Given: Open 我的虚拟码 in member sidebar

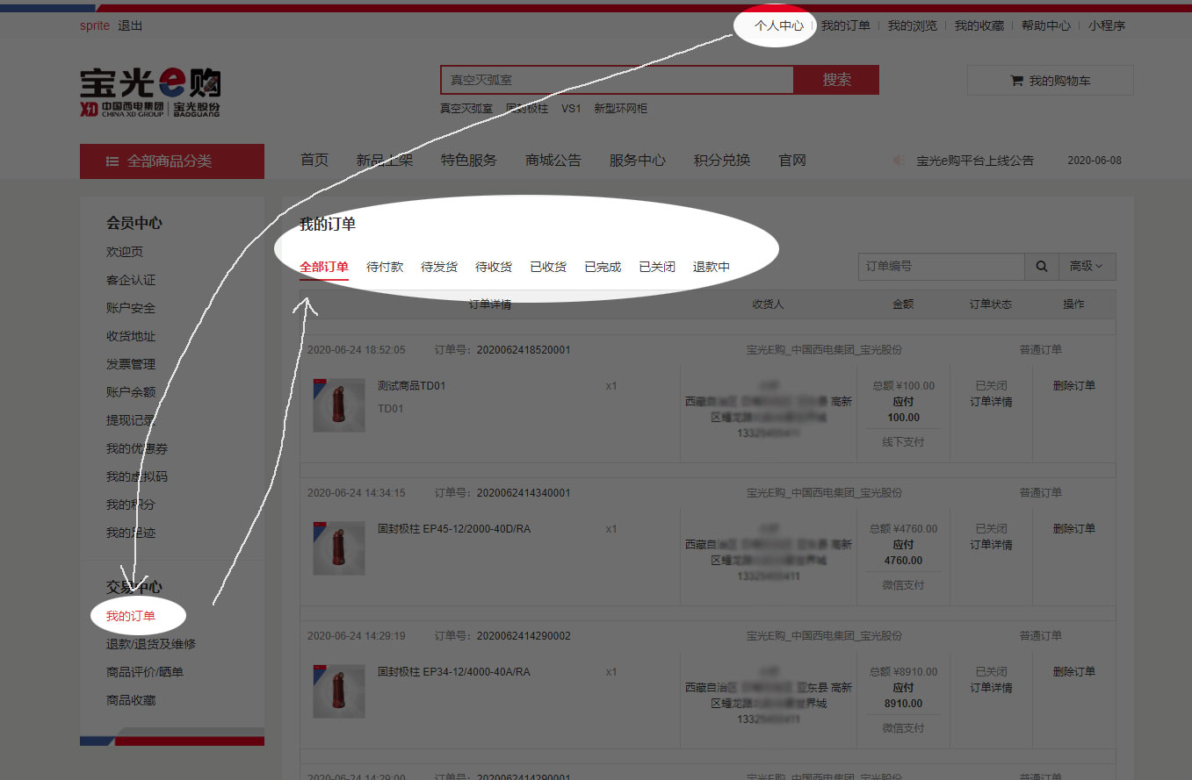Looking at the screenshot, I should [137, 476].
